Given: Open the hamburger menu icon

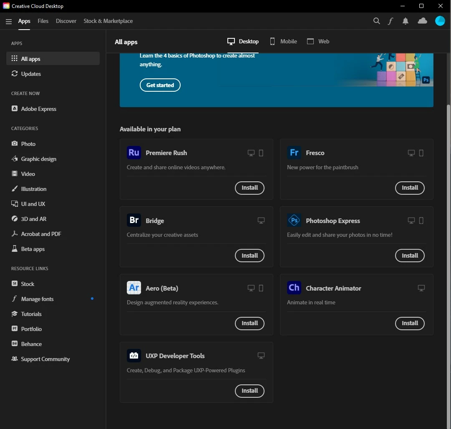Looking at the screenshot, I should click(9, 21).
